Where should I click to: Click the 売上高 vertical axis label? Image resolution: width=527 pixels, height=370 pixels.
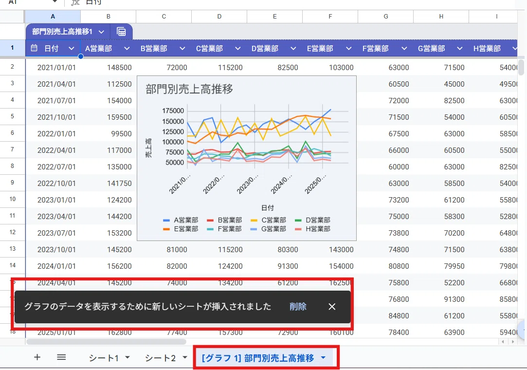click(148, 148)
